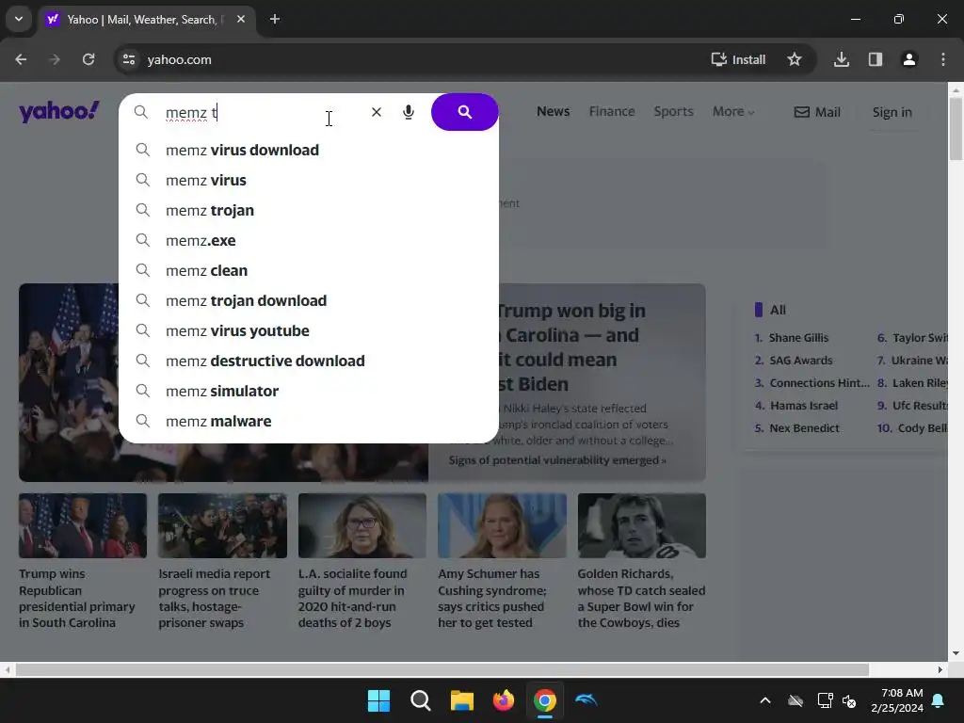
Task: Select suggestion 'memz virus youtube'
Action: click(309, 330)
